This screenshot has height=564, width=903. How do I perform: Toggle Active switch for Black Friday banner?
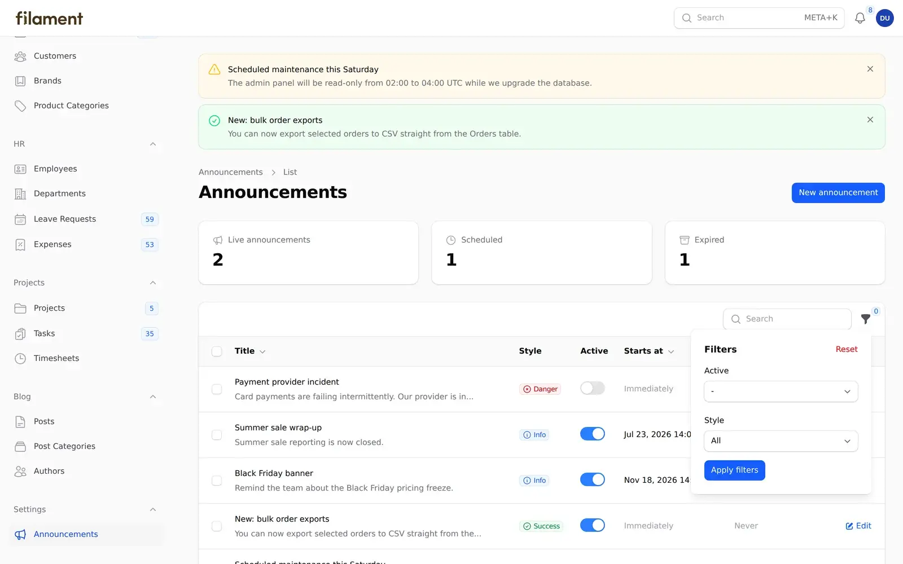point(593,479)
